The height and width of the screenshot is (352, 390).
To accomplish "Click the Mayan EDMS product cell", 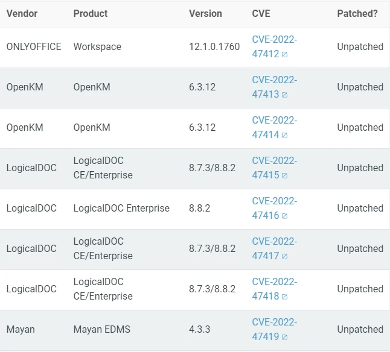I will (x=102, y=329).
